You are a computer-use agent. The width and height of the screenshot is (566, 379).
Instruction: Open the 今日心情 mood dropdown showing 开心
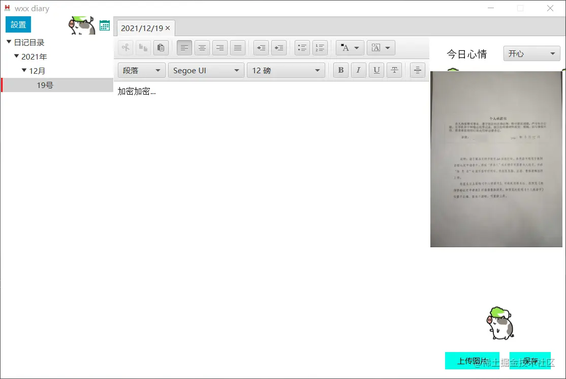532,53
